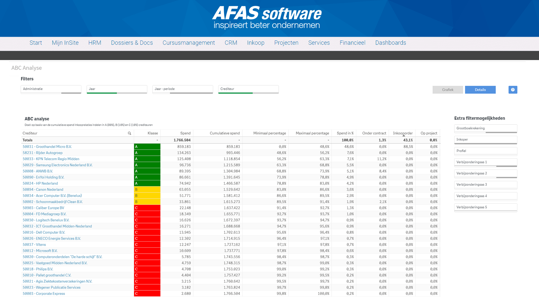The image size is (539, 303).
Task: Open the Inkoper filter
Action: click(x=485, y=140)
